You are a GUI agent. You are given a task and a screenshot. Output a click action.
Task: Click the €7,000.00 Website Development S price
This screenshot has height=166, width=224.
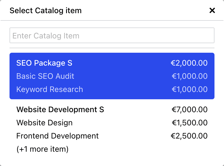[190, 110]
